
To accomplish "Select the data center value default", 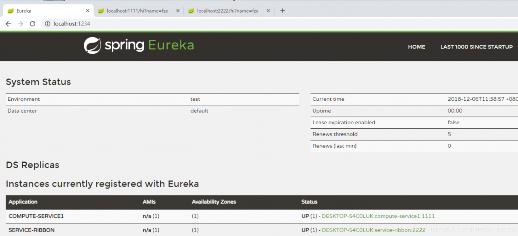I will (x=200, y=111).
